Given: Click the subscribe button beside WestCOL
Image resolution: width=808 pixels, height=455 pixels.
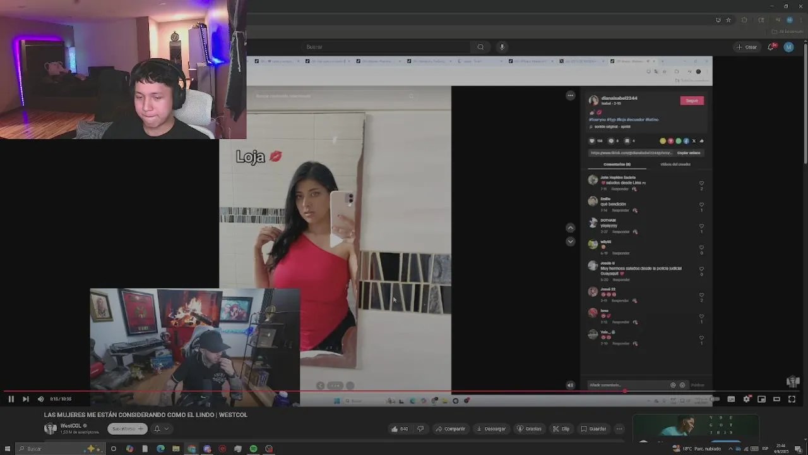Looking at the screenshot, I should (x=128, y=428).
